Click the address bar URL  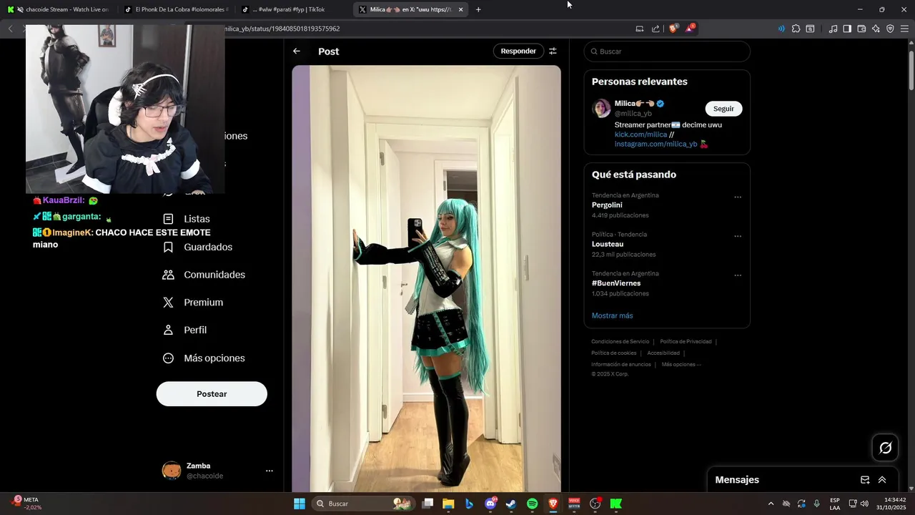283,29
